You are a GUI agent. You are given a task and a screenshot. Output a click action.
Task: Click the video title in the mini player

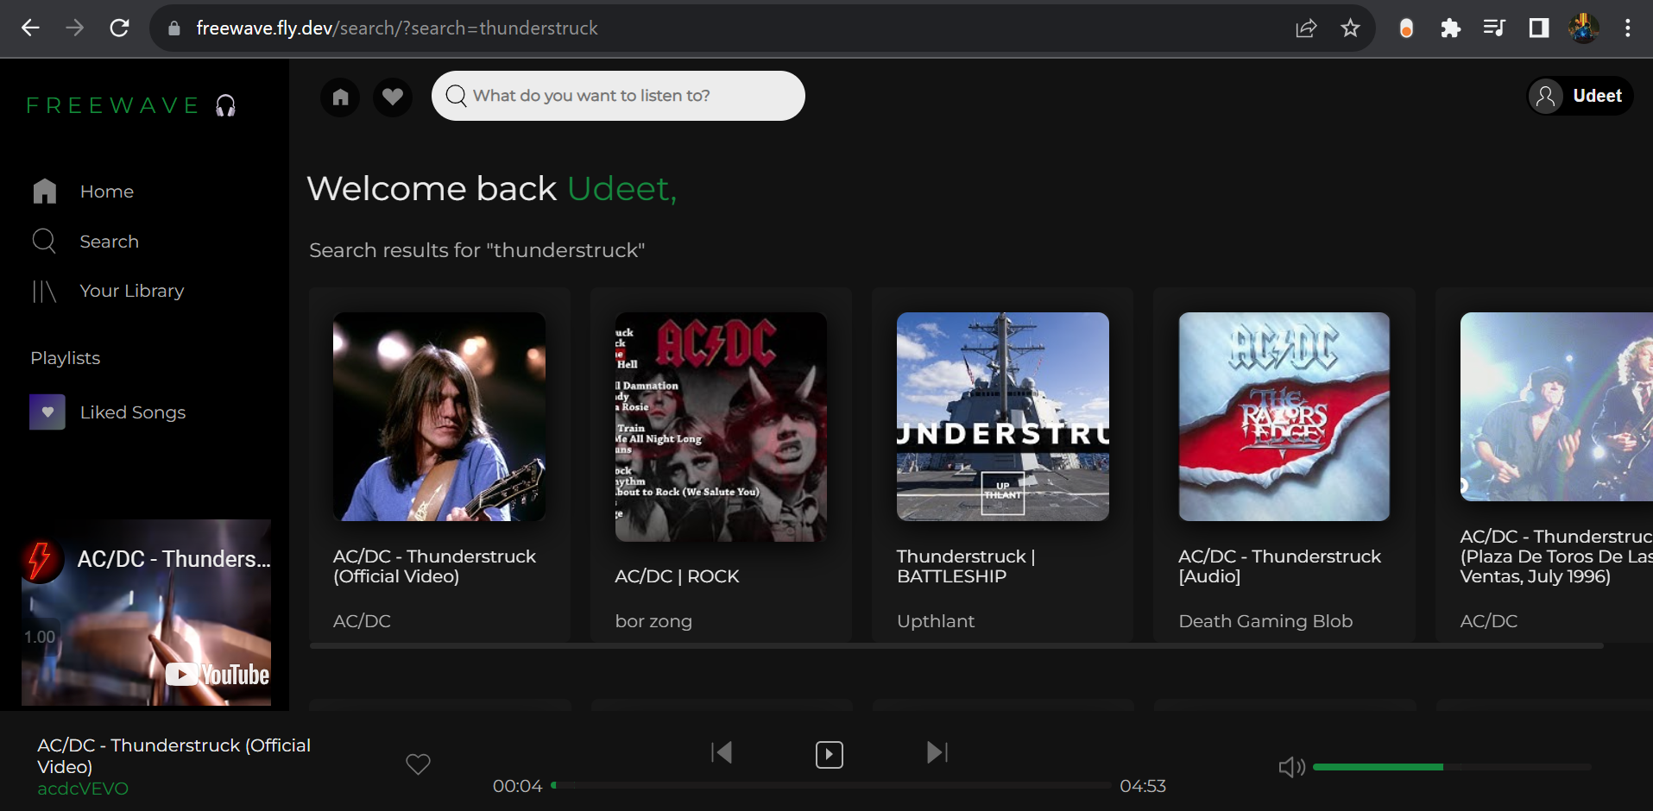174,559
